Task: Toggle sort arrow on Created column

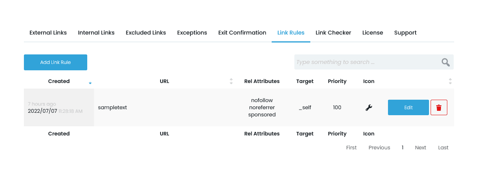Action: [x=90, y=83]
